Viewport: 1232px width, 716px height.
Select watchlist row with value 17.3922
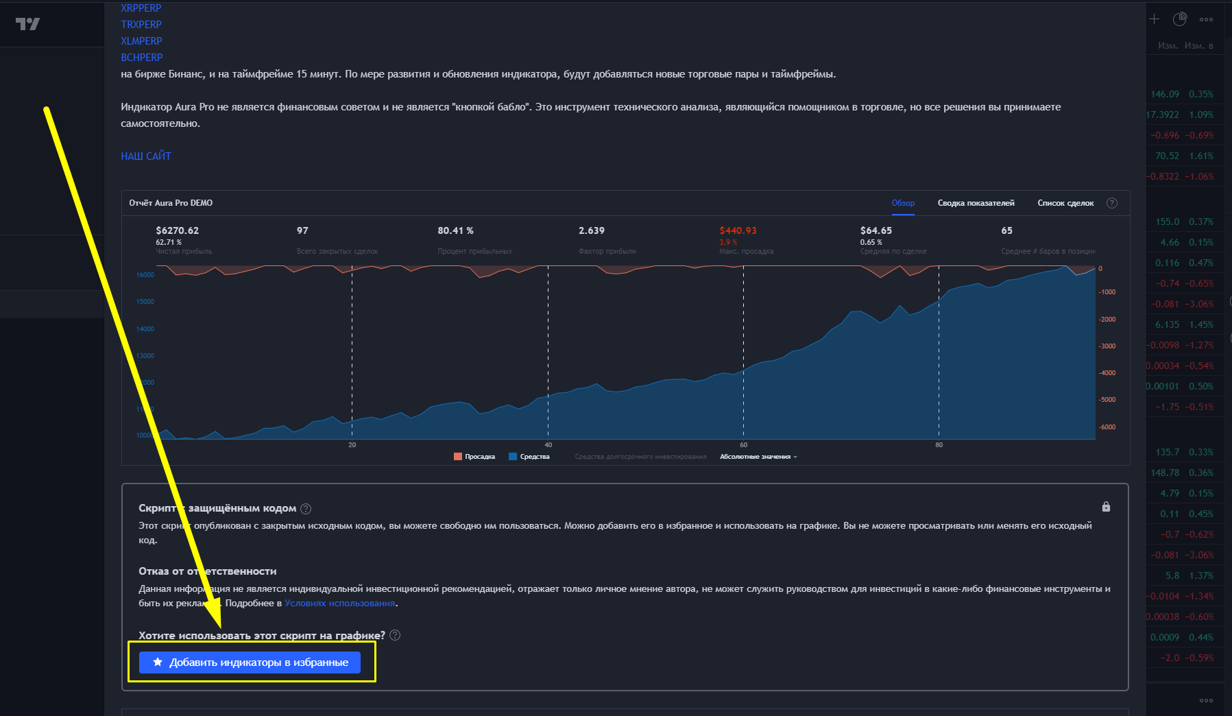tap(1185, 115)
